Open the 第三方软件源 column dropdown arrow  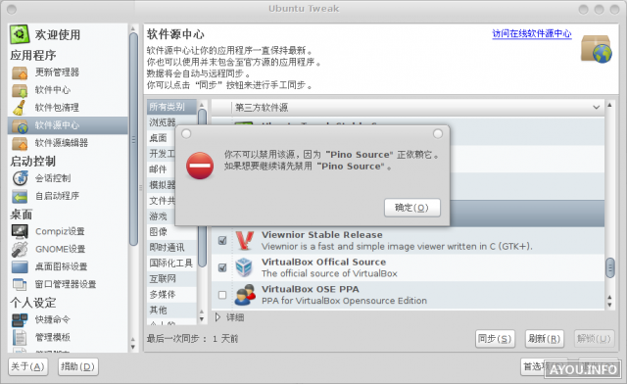point(596,107)
